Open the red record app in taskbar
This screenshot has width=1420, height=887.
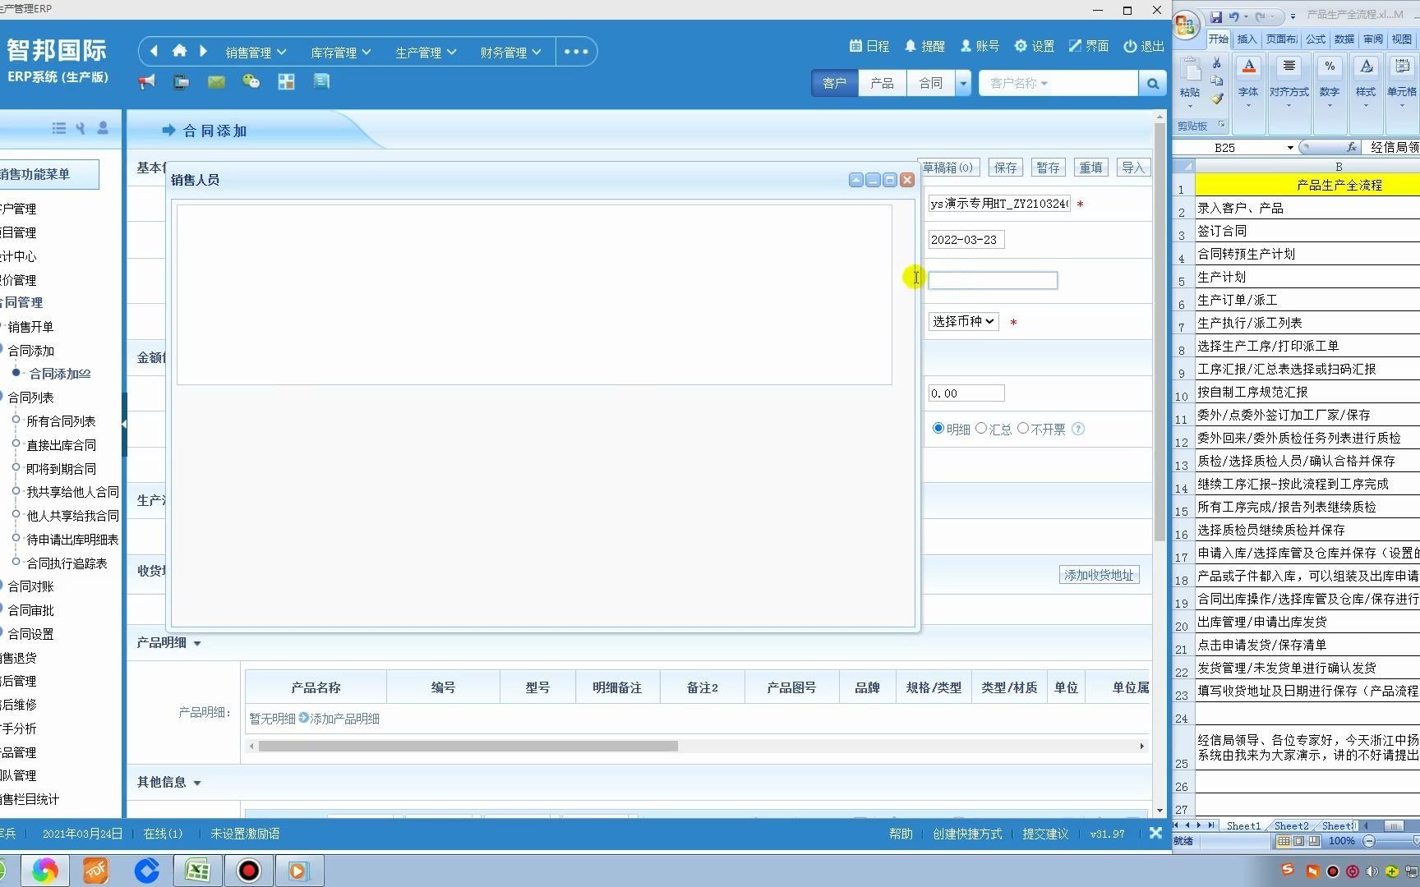pos(248,871)
